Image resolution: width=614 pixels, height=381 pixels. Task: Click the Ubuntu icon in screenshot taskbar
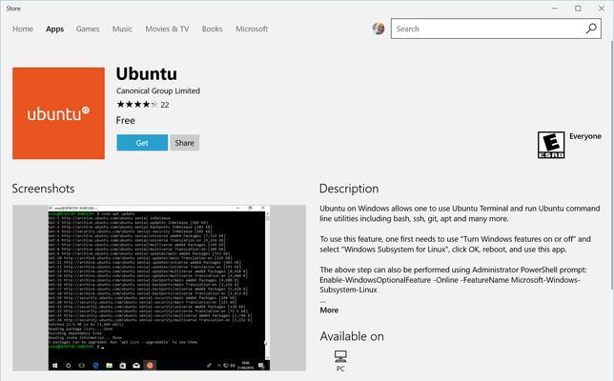coord(150,366)
